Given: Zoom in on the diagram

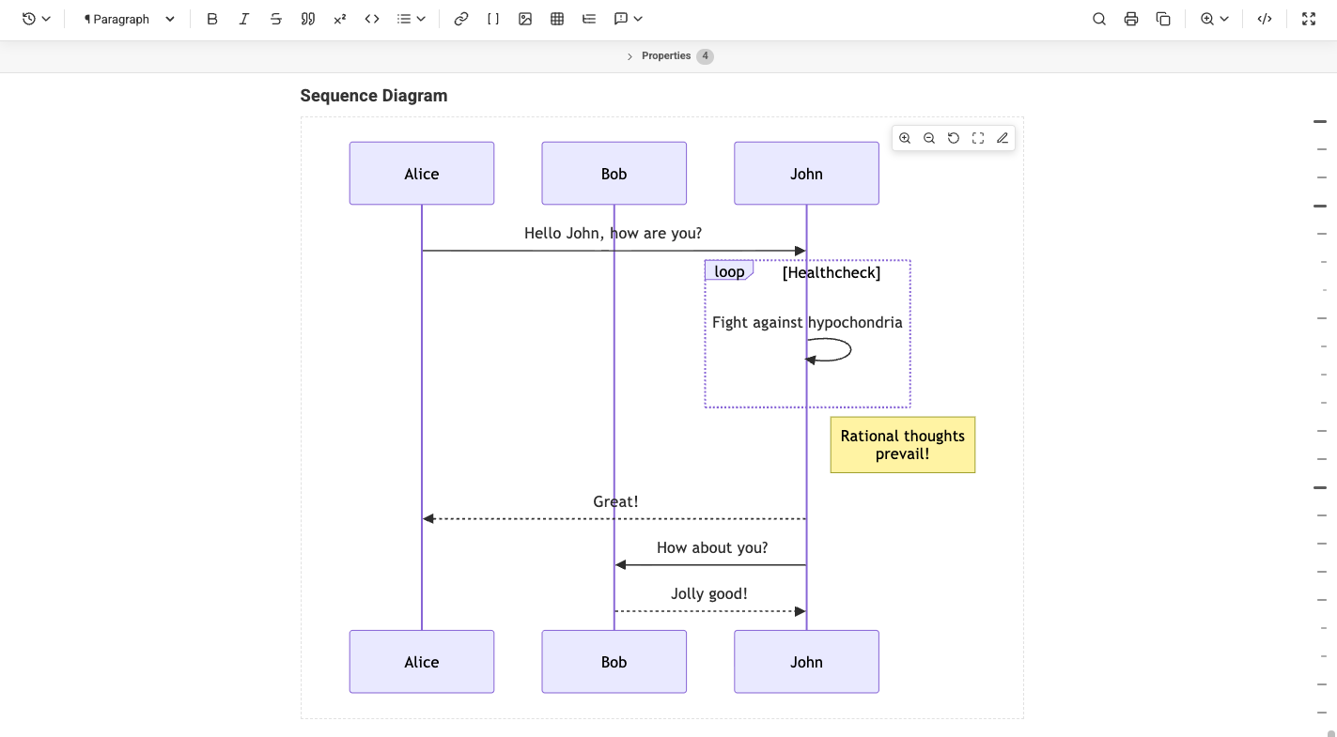Looking at the screenshot, I should coord(905,138).
